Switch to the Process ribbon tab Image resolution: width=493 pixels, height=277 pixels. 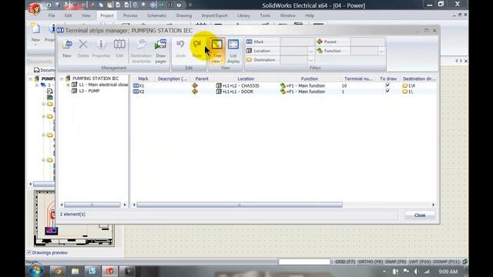coord(130,15)
